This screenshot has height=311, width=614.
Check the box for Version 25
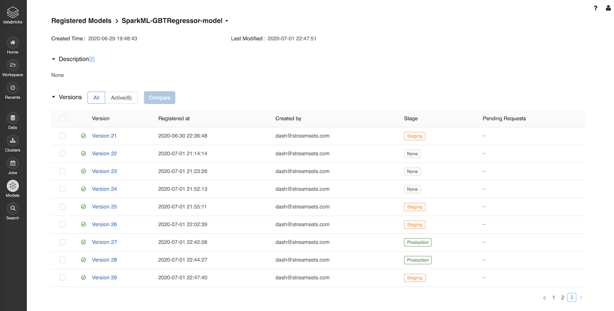(x=63, y=207)
